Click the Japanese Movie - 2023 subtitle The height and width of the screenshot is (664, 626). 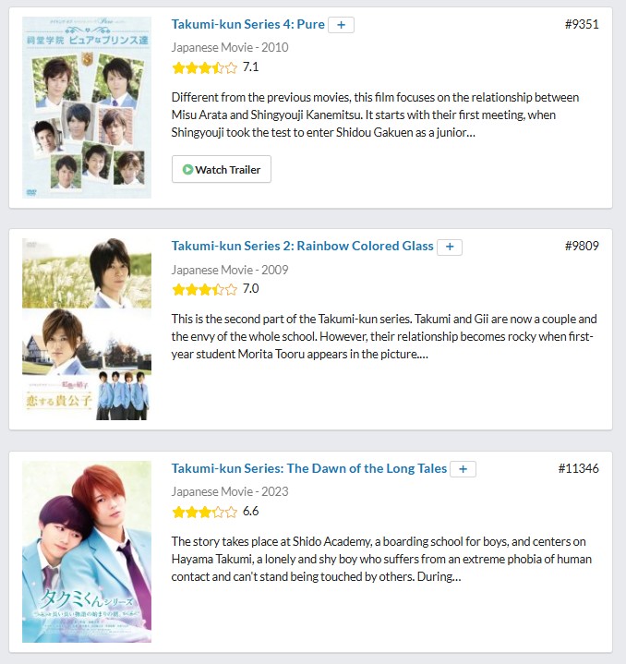coord(230,491)
